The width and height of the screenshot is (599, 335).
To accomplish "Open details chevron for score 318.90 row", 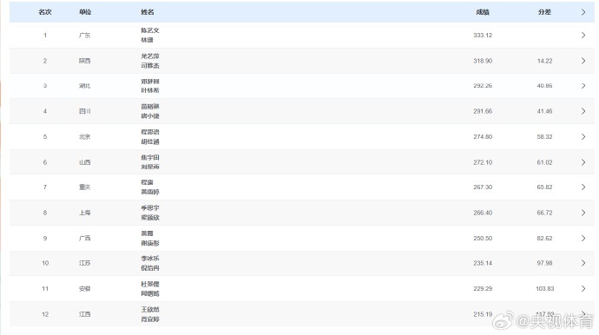I will (583, 61).
